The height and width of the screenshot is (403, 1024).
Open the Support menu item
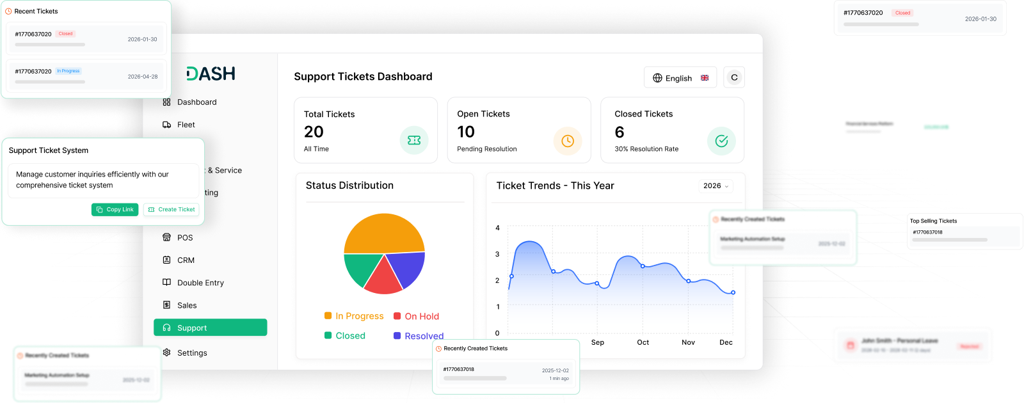[x=210, y=328]
